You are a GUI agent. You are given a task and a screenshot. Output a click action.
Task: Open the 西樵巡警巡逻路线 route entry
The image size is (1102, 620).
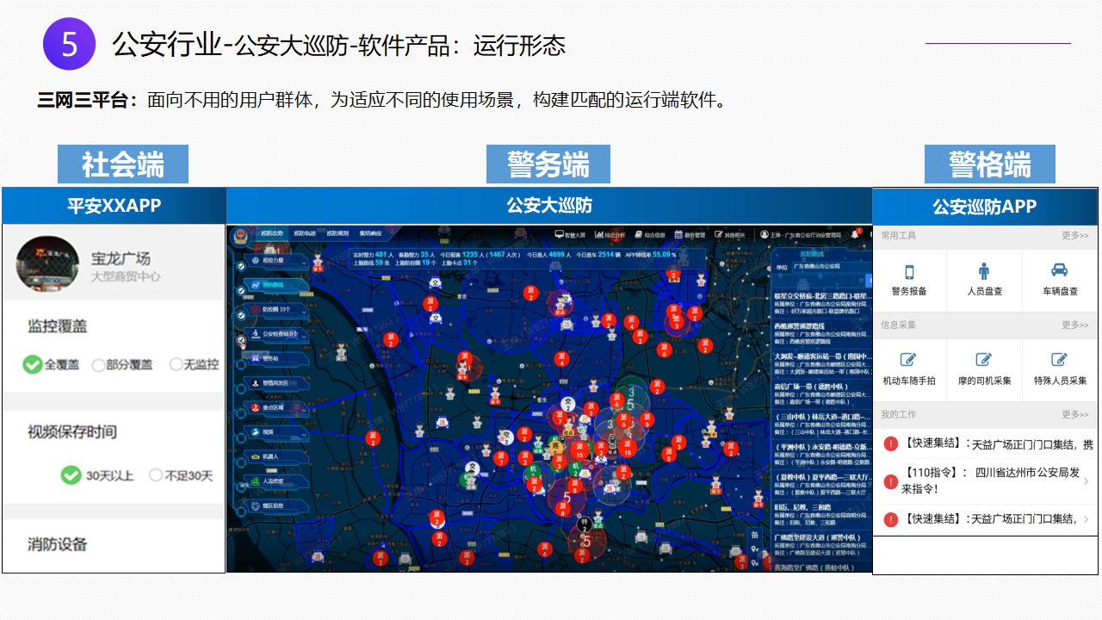pos(821,334)
